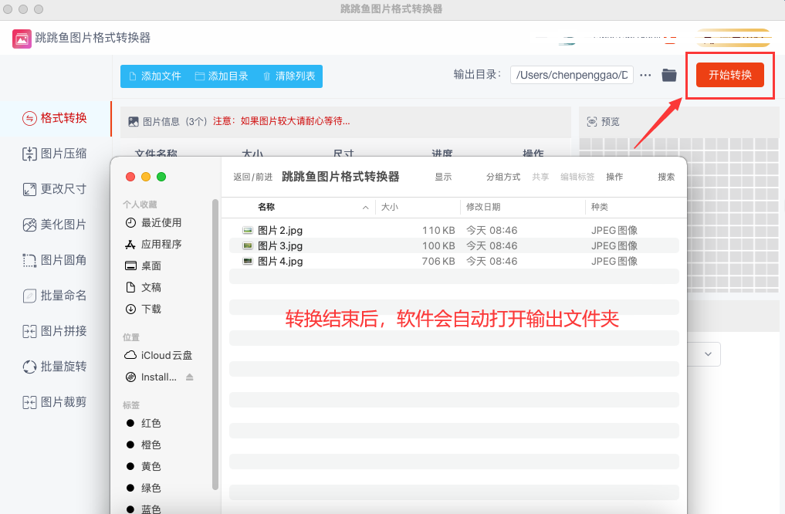The width and height of the screenshot is (785, 514).
Task: Click the three-dots browse output path button
Action: pos(645,75)
